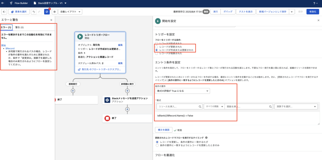Image resolution: width=322 pixels, height=160 pixels.
Task: Switch to the エラー (1) tab
Action: pyautogui.click(x=6, y=28)
